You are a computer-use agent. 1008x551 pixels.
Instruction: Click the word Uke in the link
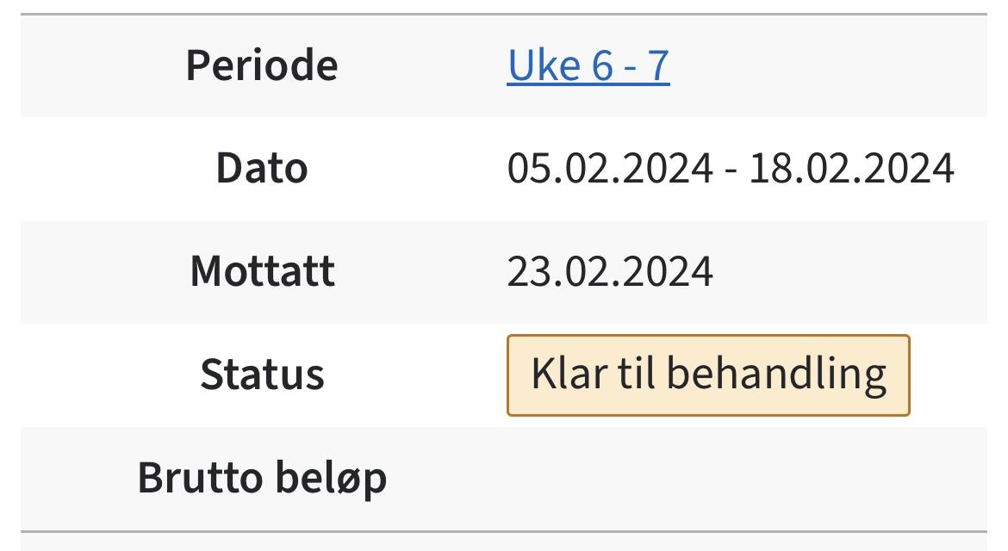coord(544,65)
